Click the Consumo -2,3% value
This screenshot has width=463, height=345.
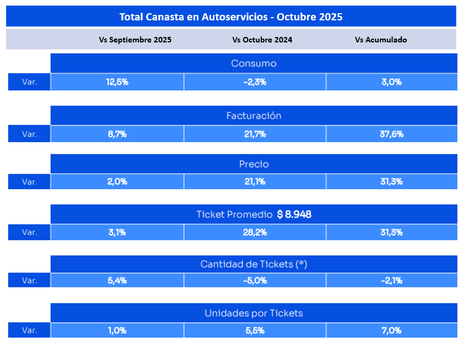coord(255,82)
